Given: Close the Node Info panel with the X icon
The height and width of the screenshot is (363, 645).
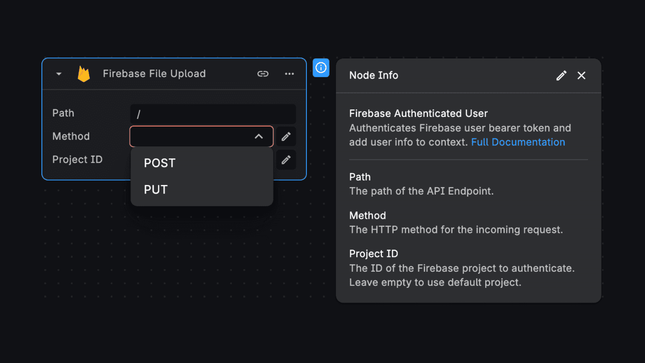Looking at the screenshot, I should [581, 75].
